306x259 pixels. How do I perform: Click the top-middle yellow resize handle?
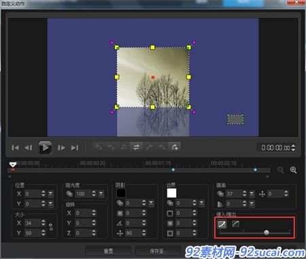pos(152,48)
